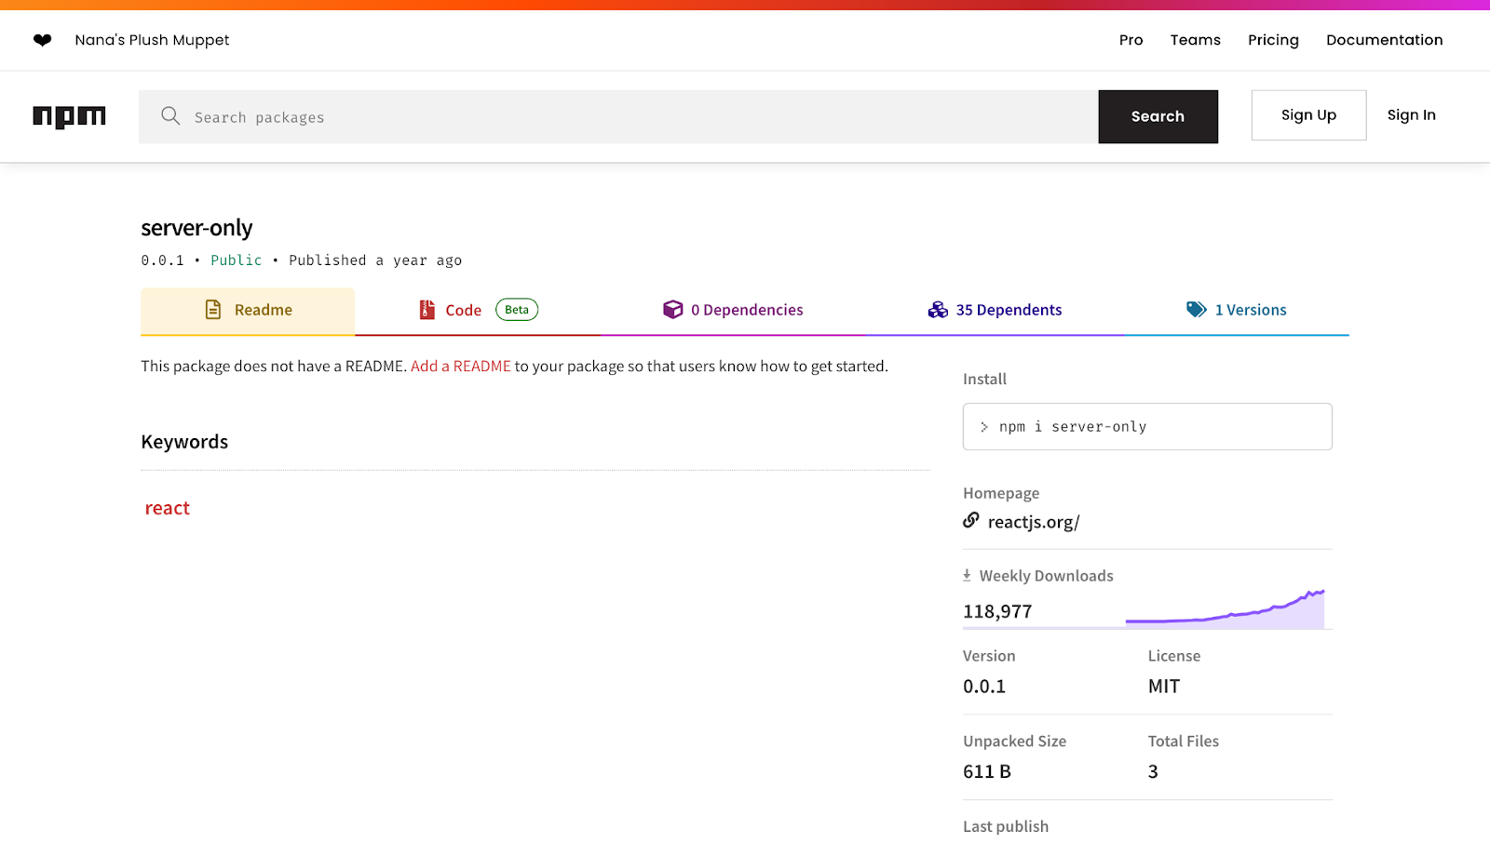Viewport: 1490px width, 842px height.
Task: Click Nana's Plush Muppet text
Action: 152,40
